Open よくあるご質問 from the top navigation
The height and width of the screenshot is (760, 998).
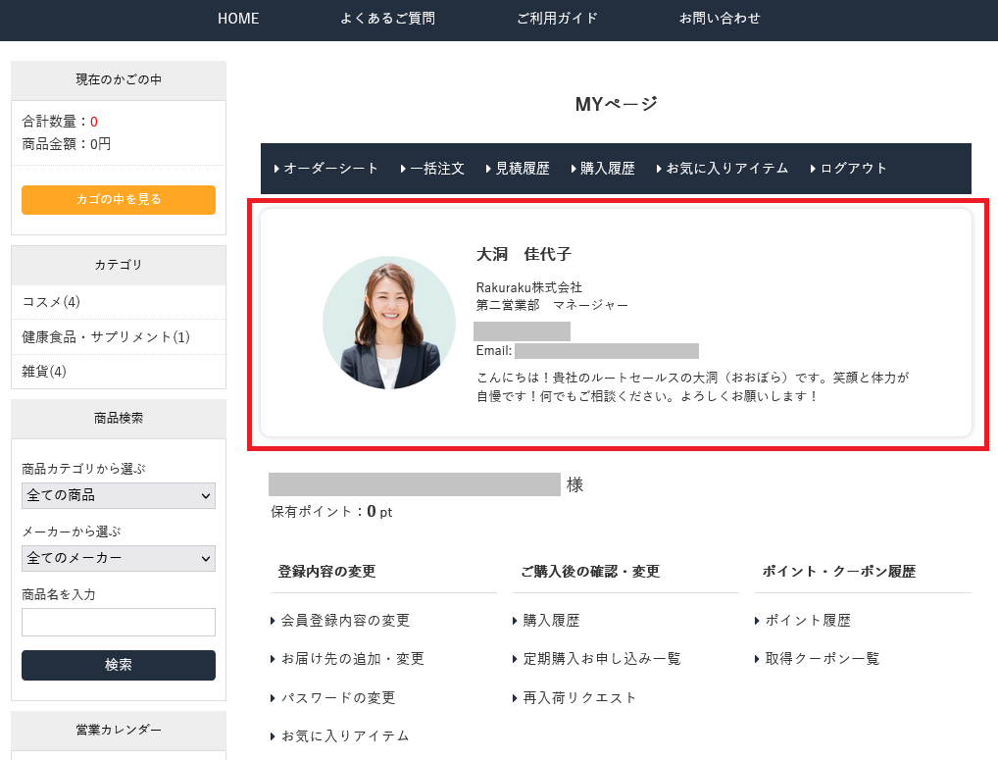coord(387,19)
